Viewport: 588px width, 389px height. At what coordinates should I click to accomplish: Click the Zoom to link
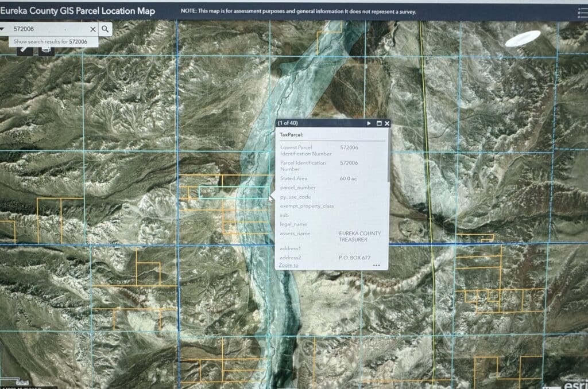click(289, 266)
